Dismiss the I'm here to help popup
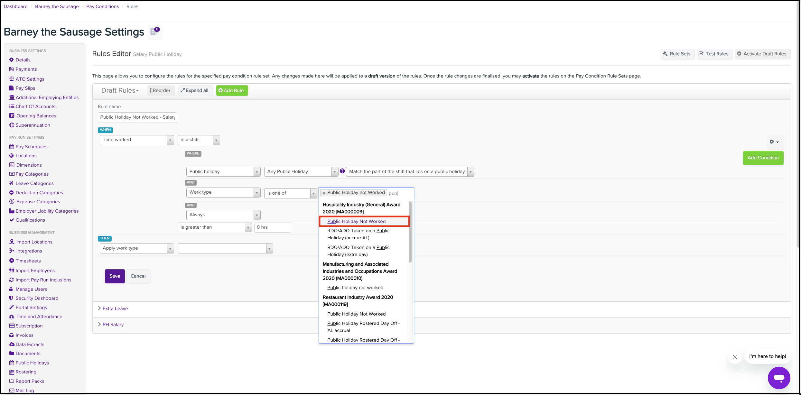The image size is (801, 395). pos(735,356)
